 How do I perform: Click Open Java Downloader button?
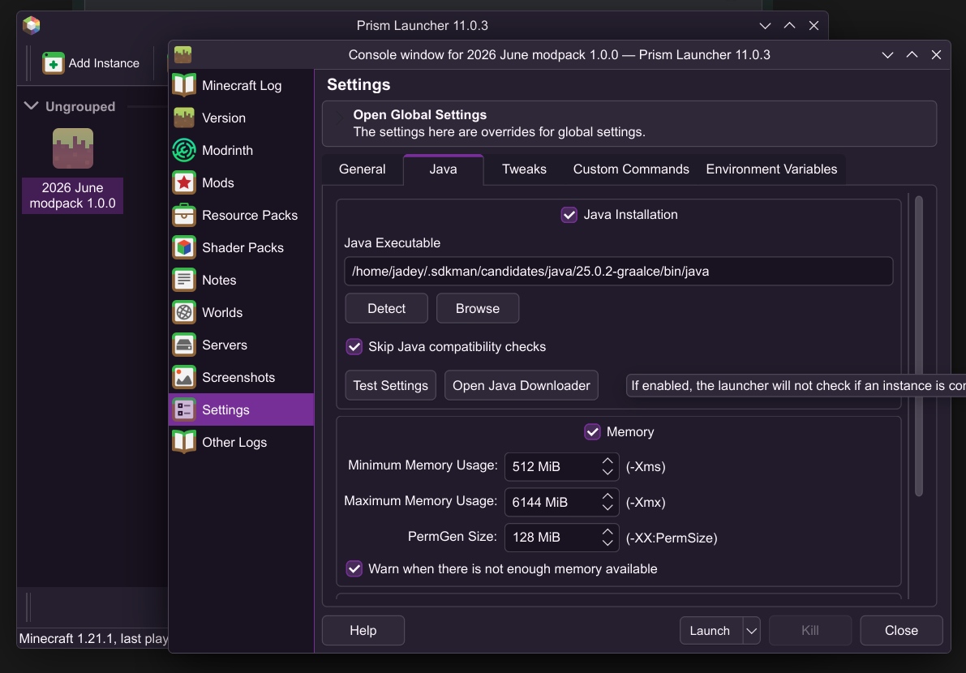click(x=522, y=385)
